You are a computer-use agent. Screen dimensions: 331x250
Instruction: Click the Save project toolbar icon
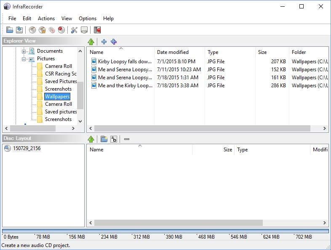tap(19, 30)
